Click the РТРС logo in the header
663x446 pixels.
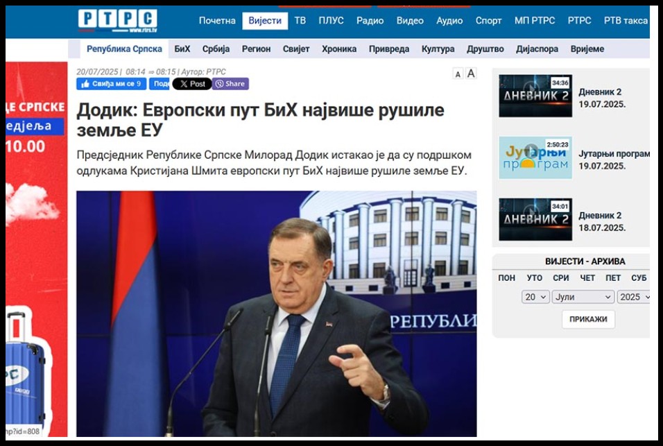[117, 20]
